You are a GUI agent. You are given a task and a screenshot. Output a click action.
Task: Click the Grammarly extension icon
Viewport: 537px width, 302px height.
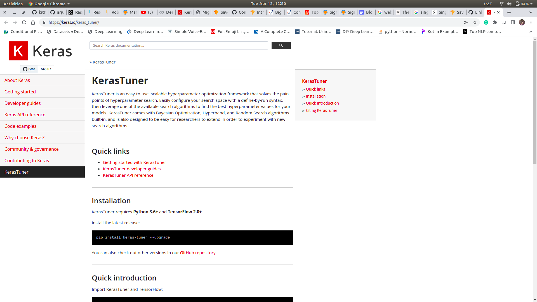tap(486, 22)
